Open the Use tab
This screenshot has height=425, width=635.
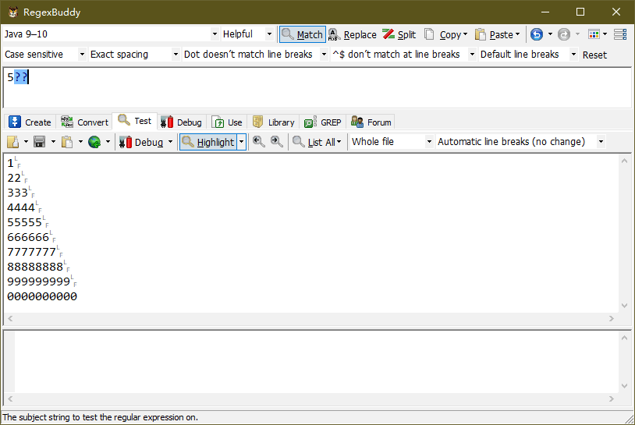(x=227, y=122)
